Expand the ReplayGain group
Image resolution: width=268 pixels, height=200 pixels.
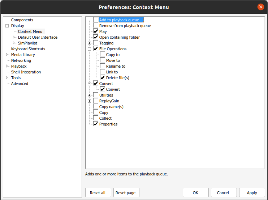[89, 101]
